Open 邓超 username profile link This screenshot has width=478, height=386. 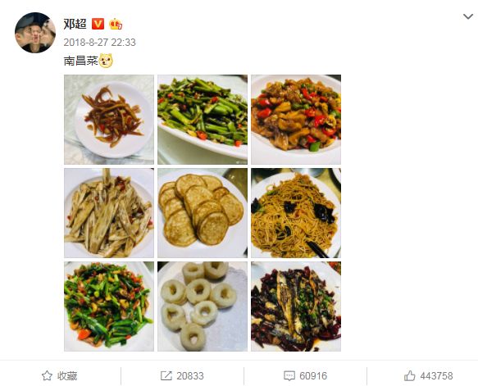point(75,24)
